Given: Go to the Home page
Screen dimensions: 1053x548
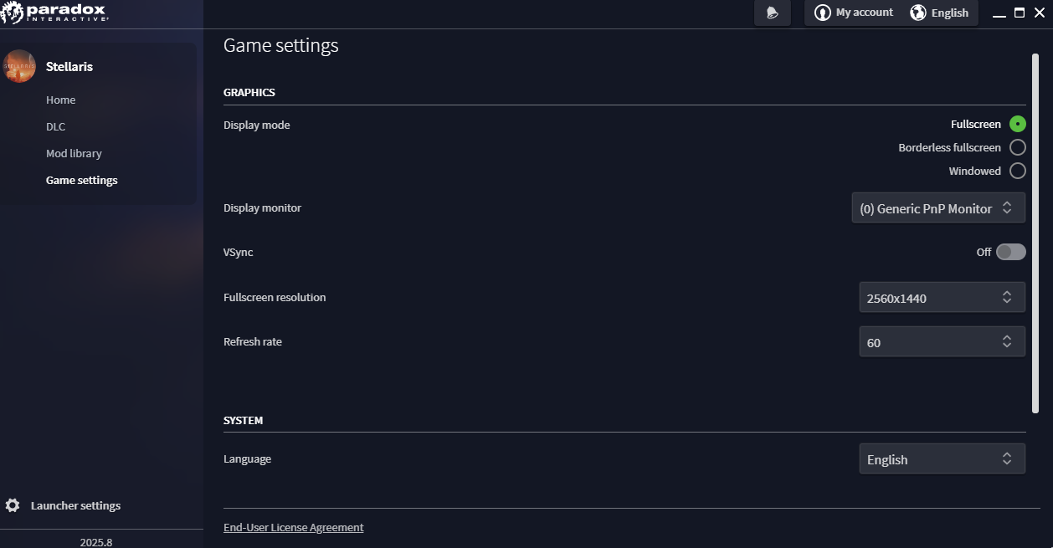Looking at the screenshot, I should 60,100.
